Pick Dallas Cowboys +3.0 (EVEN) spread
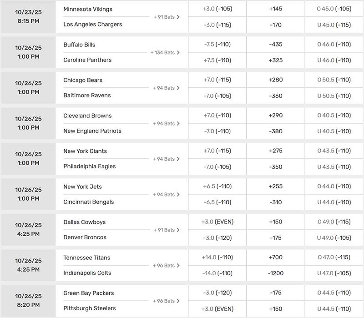Image resolution: width=364 pixels, height=318 pixels. coord(217,222)
